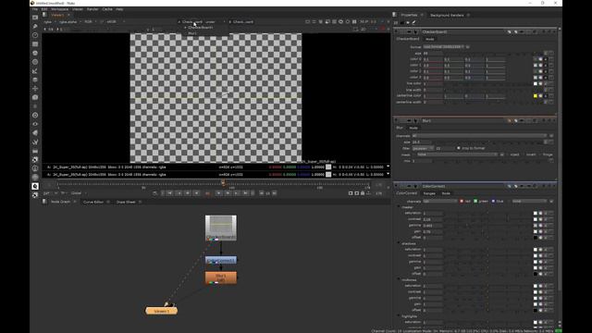
Task: Select the Viewer1 node in the node graph
Action: pos(161,311)
